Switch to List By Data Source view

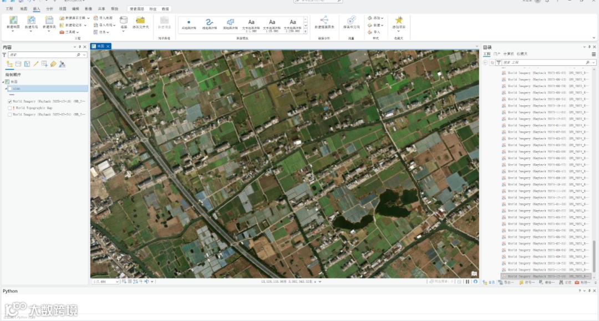tap(18, 64)
